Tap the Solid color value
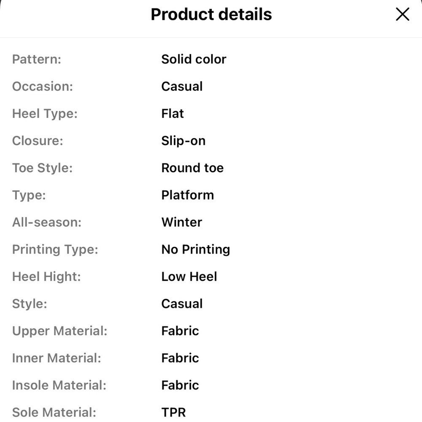The width and height of the screenshot is (422, 422). 194,59
